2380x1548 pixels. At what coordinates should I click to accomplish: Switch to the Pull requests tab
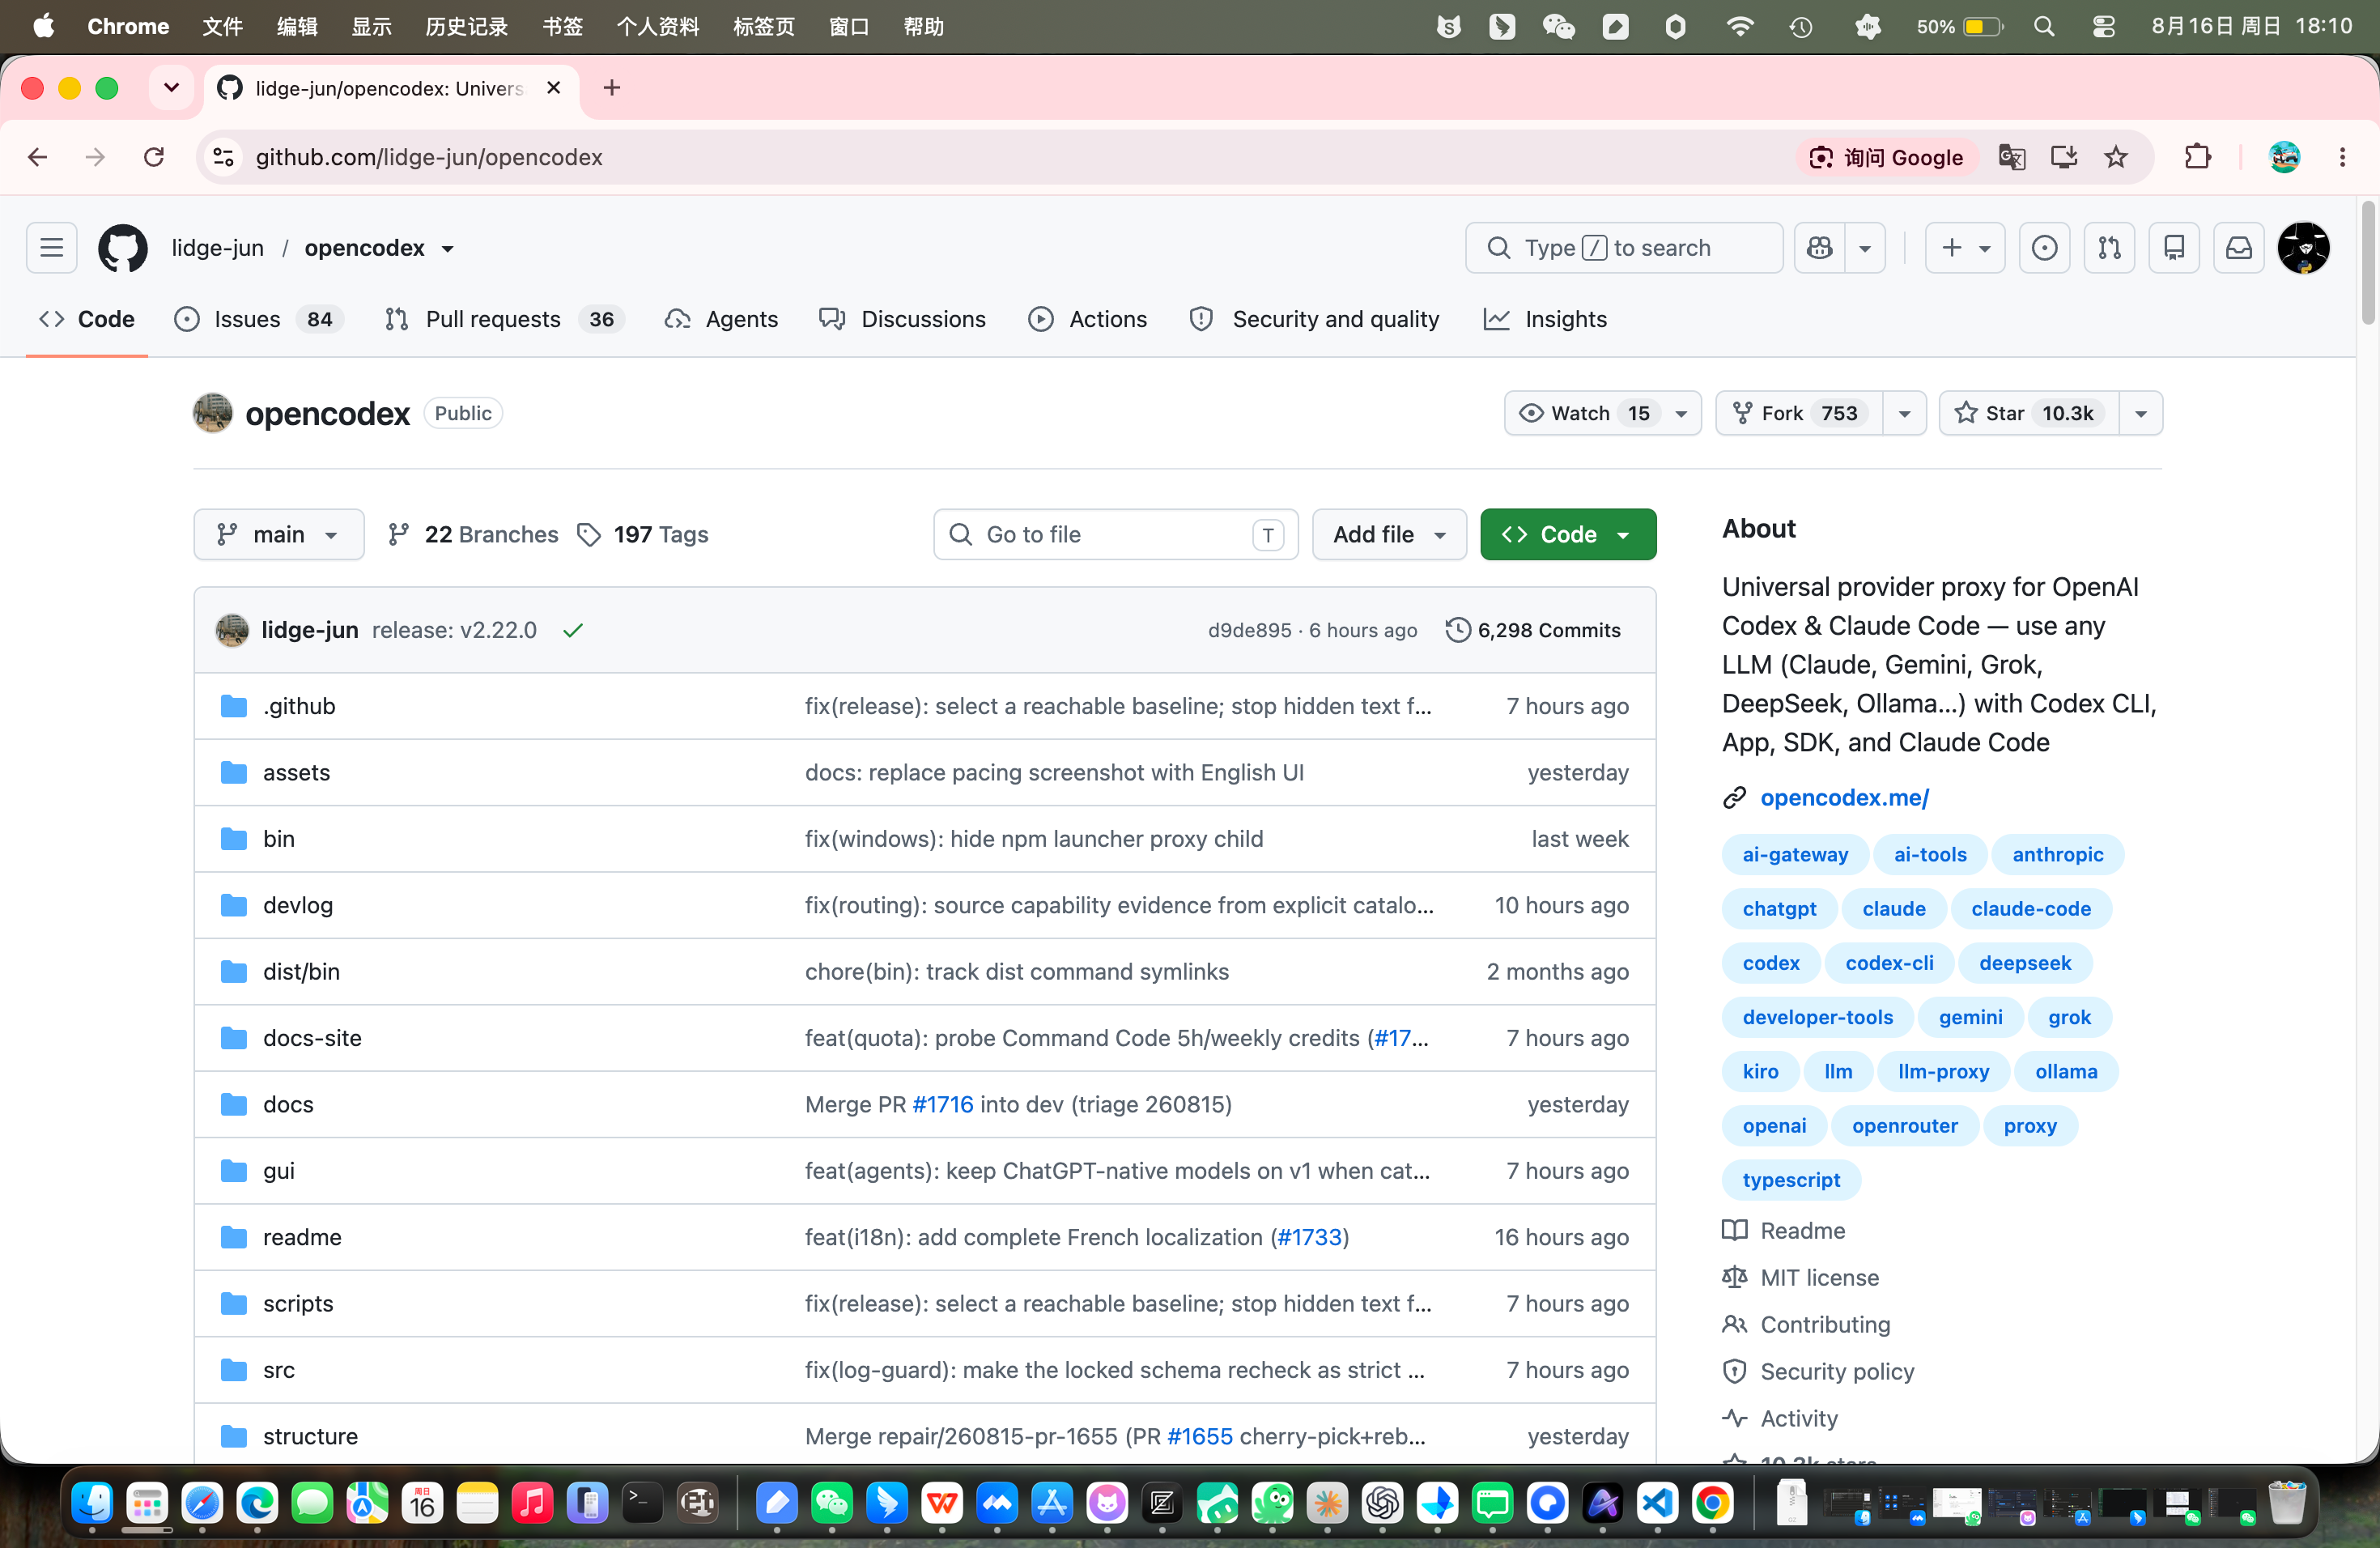(x=505, y=319)
